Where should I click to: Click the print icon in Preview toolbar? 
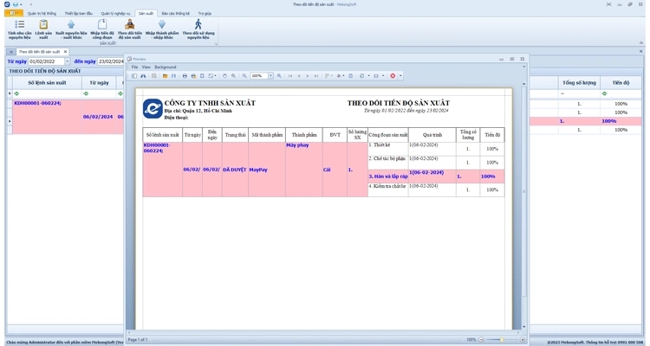point(185,76)
